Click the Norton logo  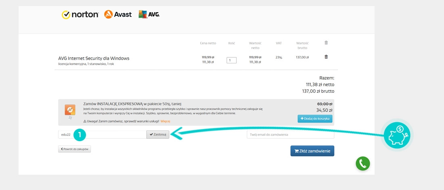[80, 15]
